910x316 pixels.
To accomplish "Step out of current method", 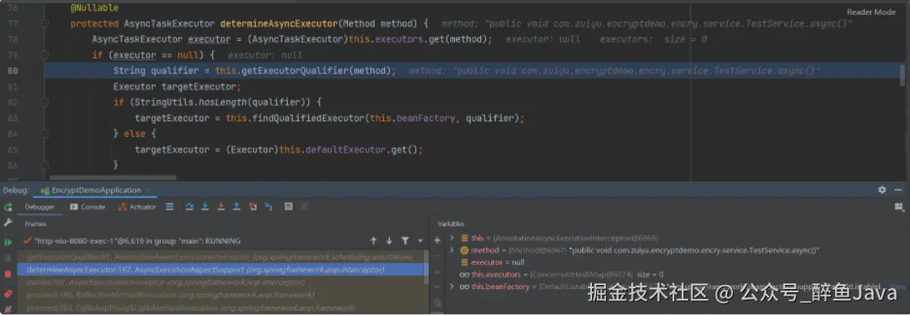I will (x=236, y=206).
